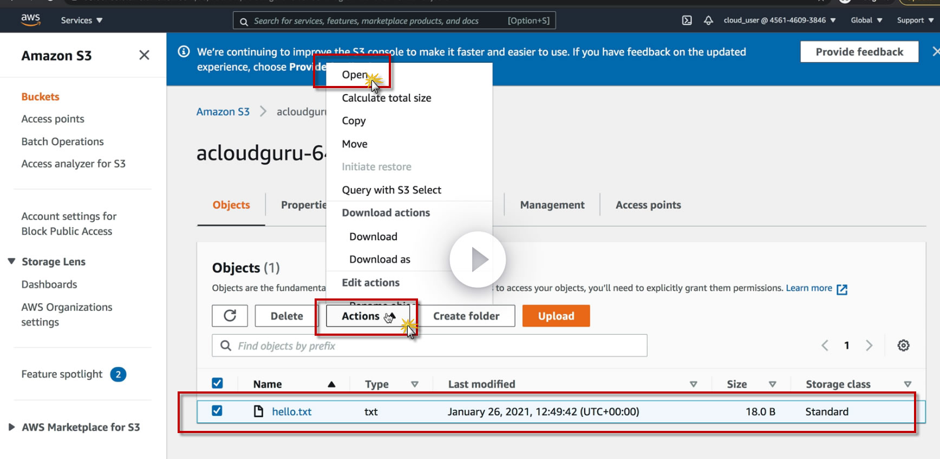Open the cloud_user account dropdown
This screenshot has width=940, height=459.
point(780,21)
